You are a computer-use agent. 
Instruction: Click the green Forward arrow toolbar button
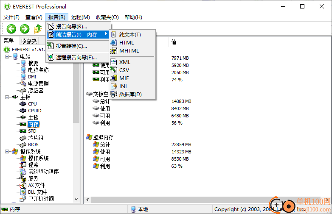[25, 29]
